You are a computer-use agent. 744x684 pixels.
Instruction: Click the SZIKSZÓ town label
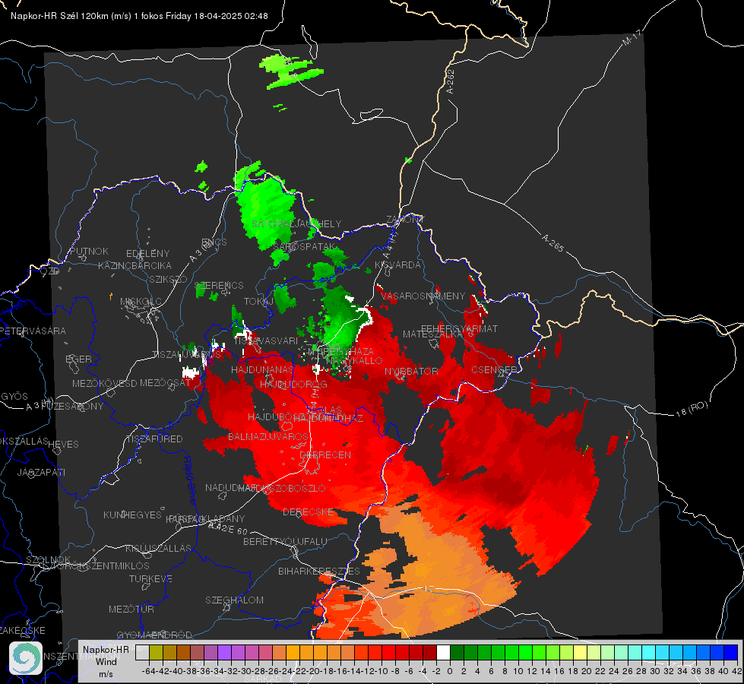(168, 279)
